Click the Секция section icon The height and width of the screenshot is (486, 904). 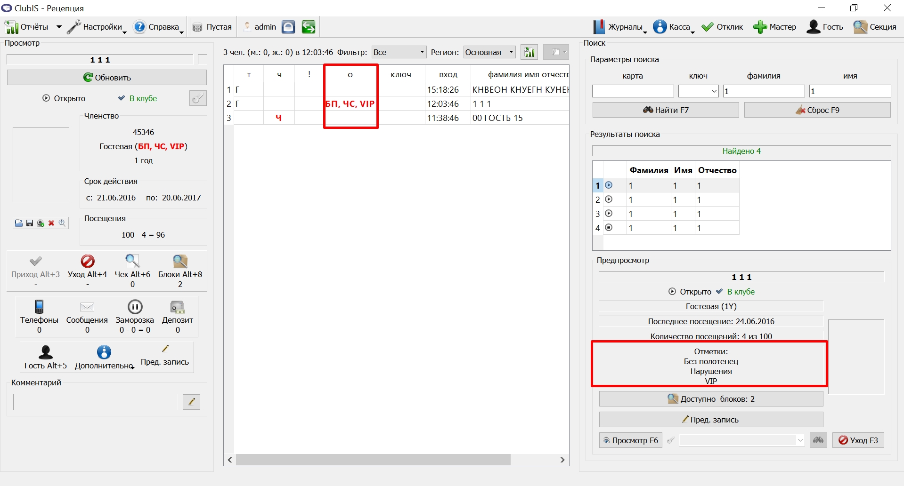pos(860,27)
